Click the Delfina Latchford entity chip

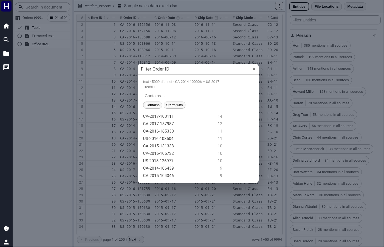point(329,161)
